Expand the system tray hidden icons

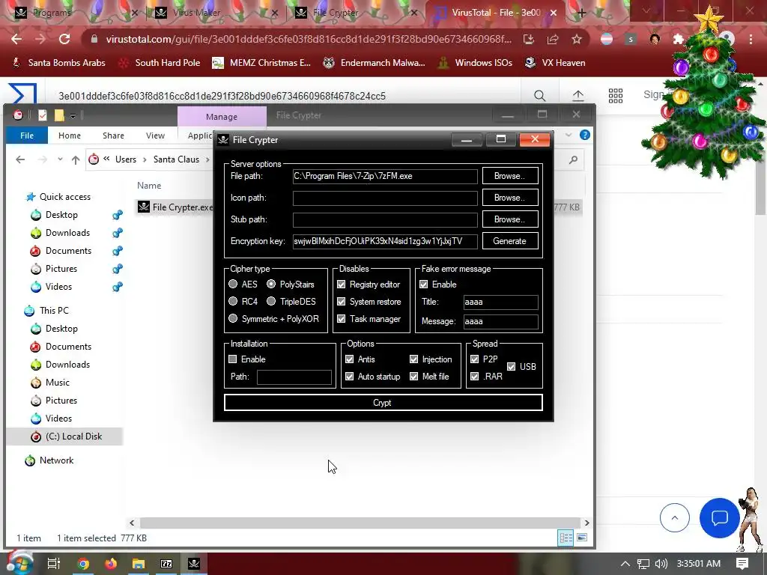click(x=625, y=564)
